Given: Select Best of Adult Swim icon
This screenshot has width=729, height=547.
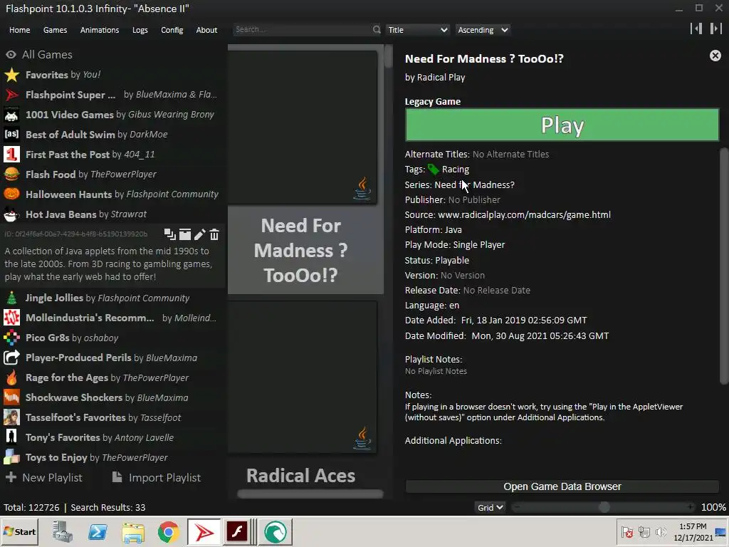Looking at the screenshot, I should (11, 135).
